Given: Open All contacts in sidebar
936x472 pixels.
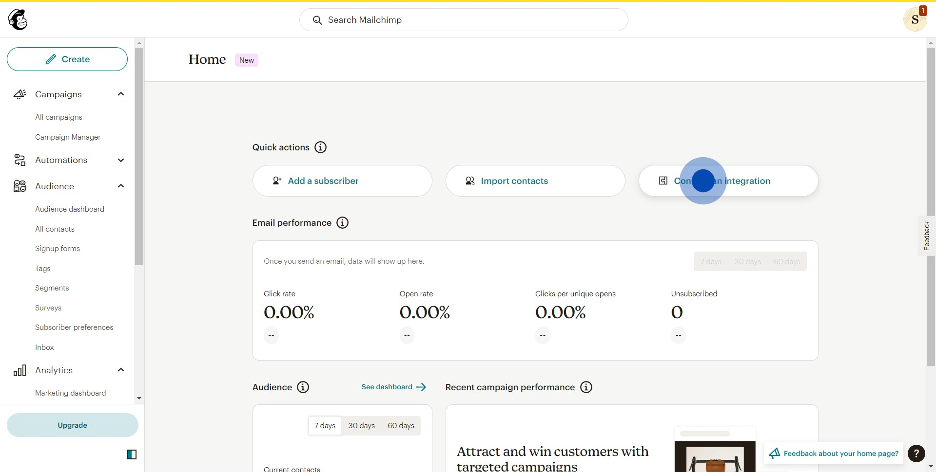Looking at the screenshot, I should tap(55, 229).
